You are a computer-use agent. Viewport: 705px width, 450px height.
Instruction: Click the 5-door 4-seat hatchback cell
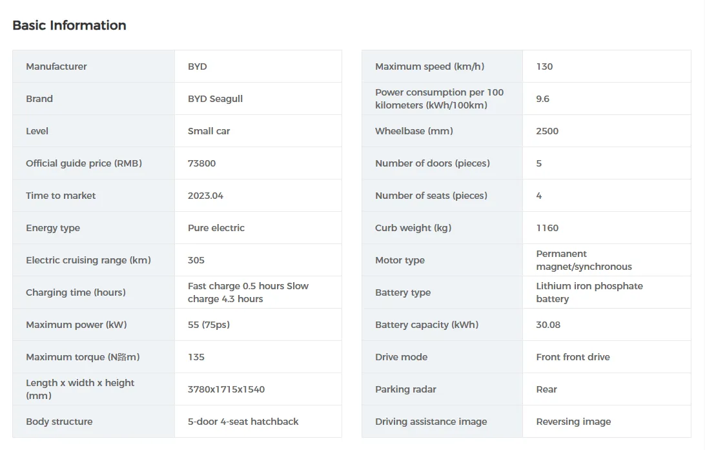point(243,422)
